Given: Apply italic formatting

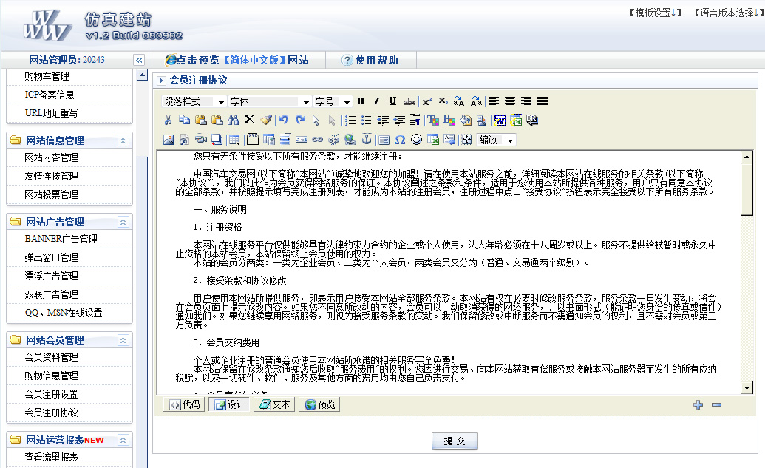Looking at the screenshot, I should (376, 101).
